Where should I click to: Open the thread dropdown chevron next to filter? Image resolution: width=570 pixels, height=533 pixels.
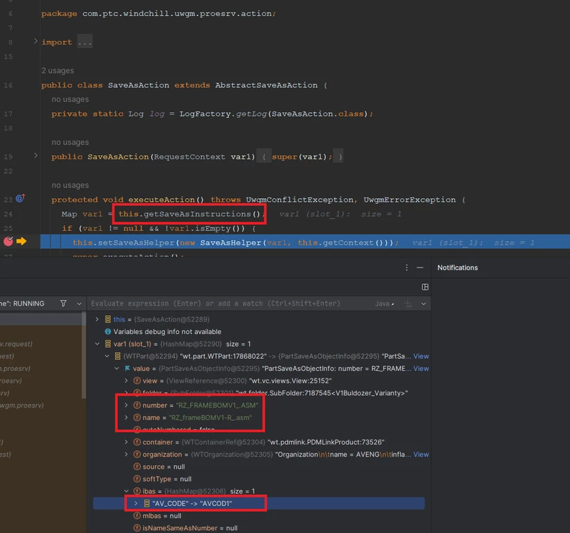coord(79,304)
